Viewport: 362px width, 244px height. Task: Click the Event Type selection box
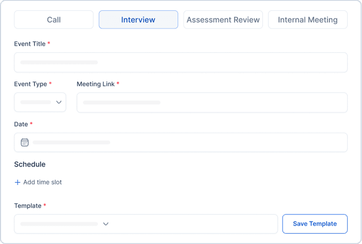click(40, 102)
